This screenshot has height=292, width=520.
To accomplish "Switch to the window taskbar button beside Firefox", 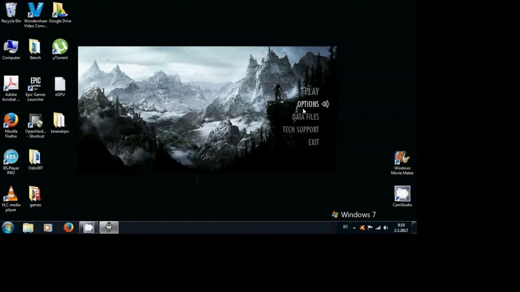I will tap(89, 228).
